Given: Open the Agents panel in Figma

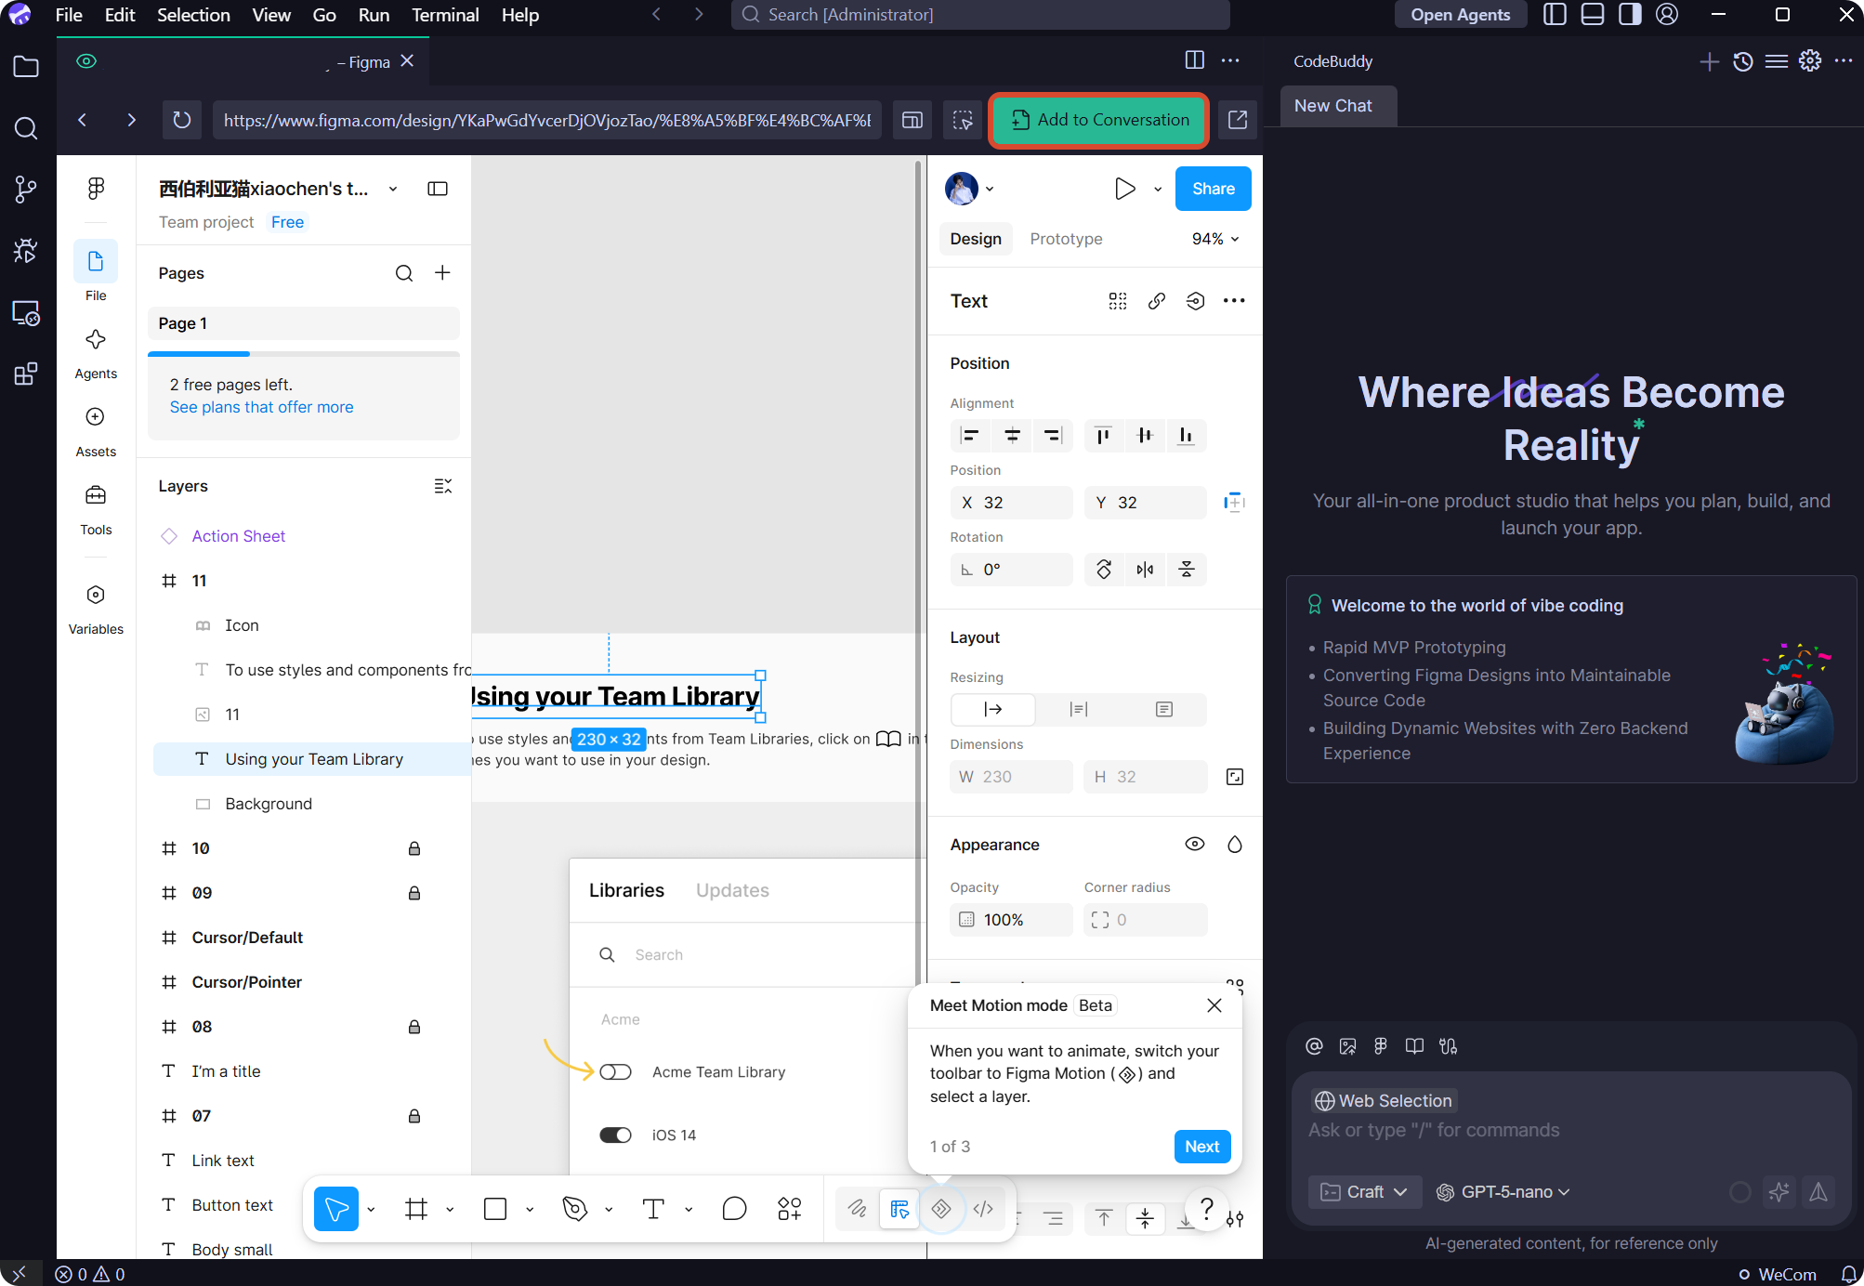Looking at the screenshot, I should (x=96, y=353).
